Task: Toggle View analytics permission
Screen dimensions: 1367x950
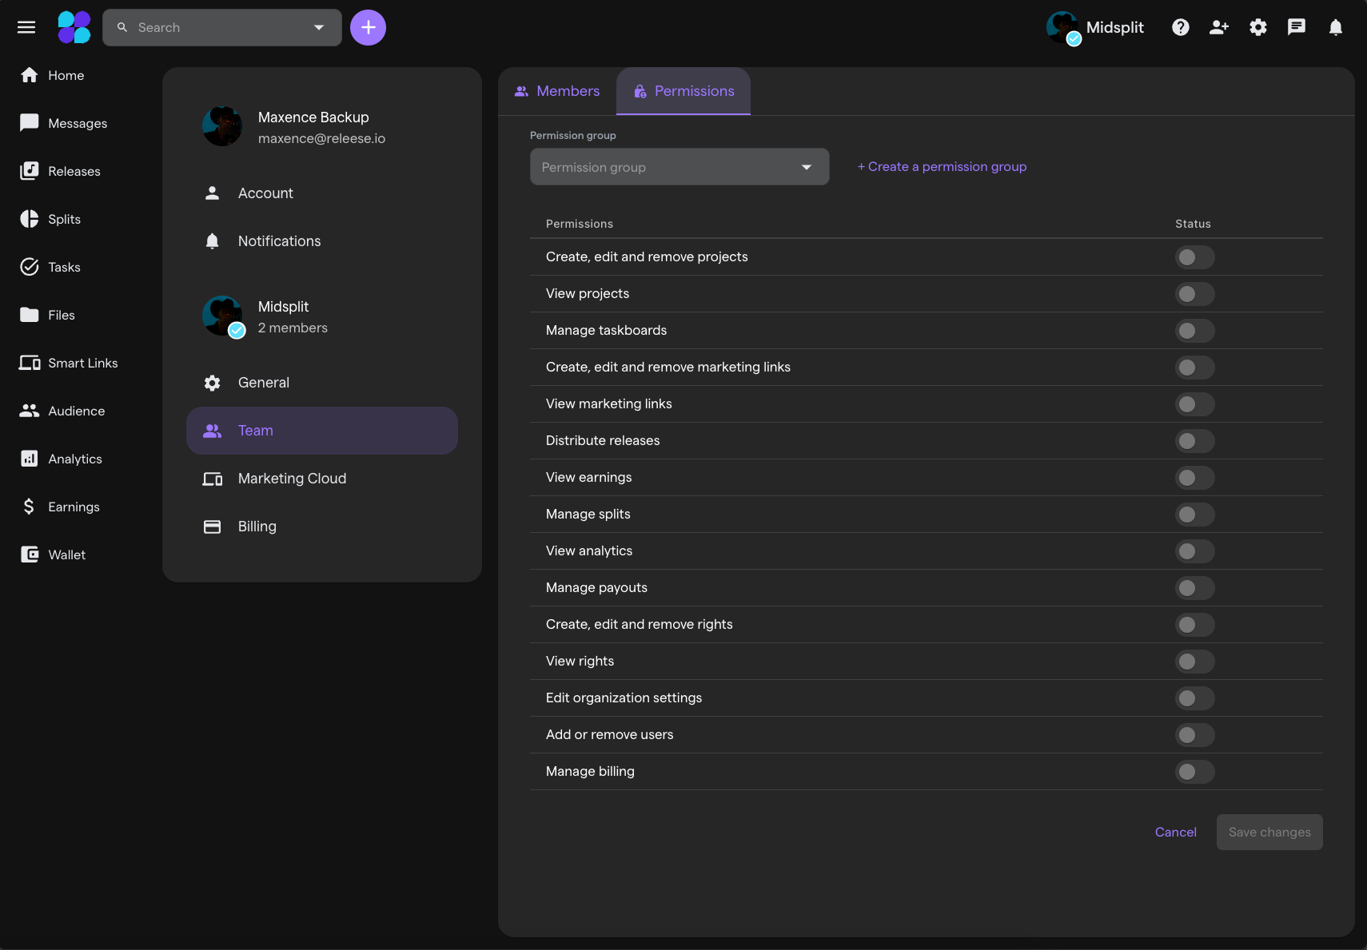Action: pyautogui.click(x=1194, y=551)
